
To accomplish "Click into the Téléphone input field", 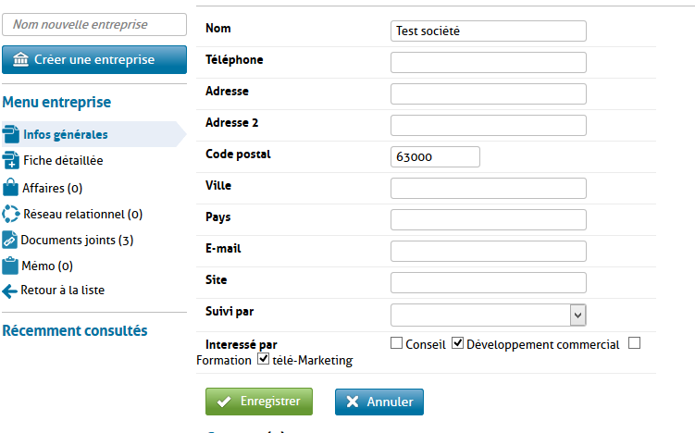I will pos(489,62).
